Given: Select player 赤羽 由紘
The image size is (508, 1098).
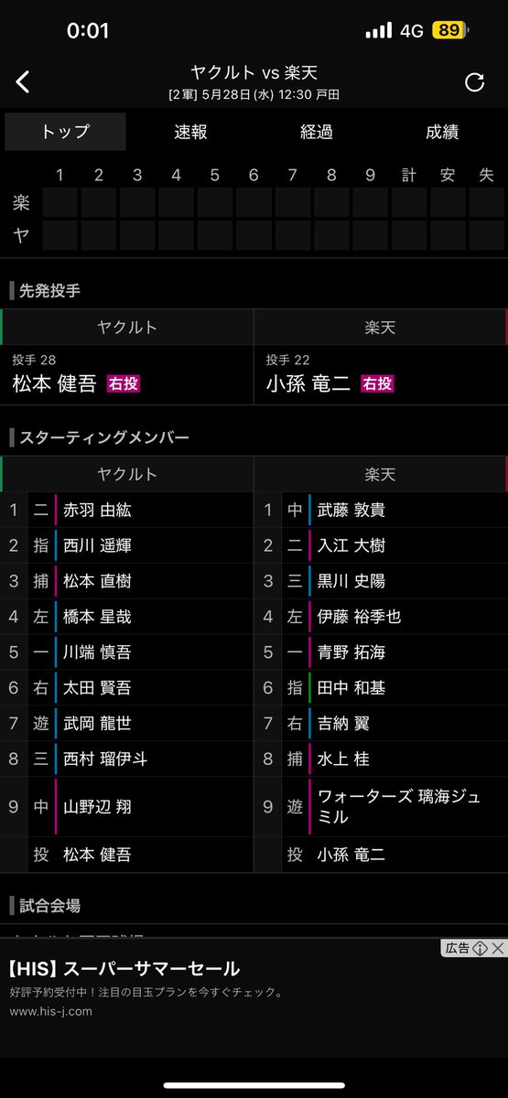Looking at the screenshot, I should tap(97, 510).
